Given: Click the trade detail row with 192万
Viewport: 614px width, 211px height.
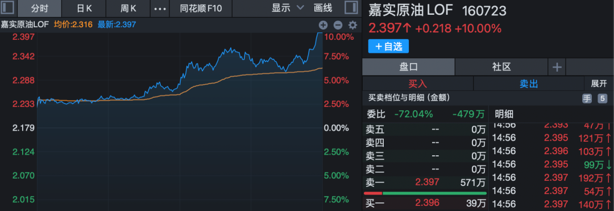Looking at the screenshot, I should [551, 177].
